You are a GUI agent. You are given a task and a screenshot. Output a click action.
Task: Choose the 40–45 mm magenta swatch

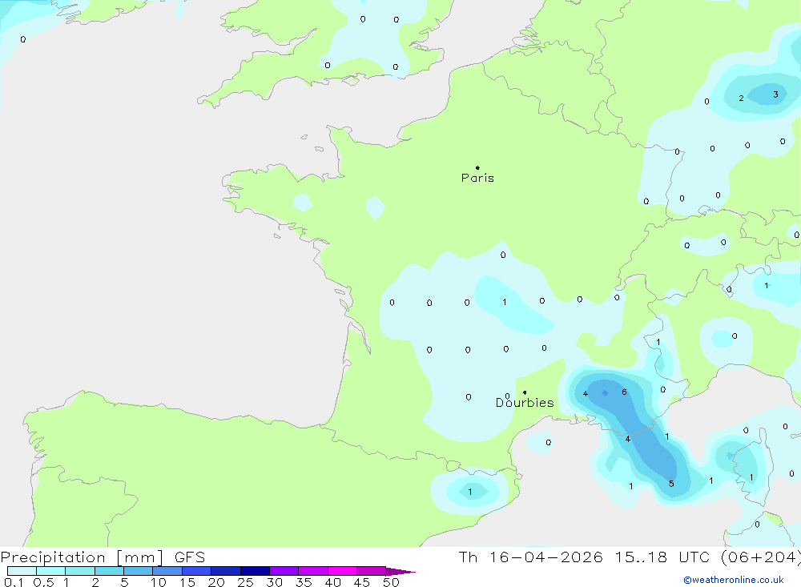342,571
